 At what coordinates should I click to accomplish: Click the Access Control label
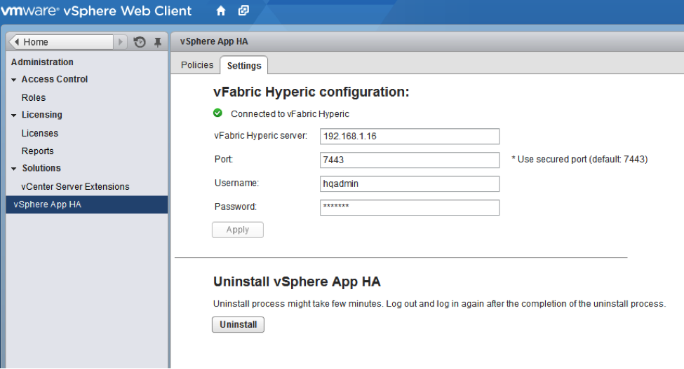tap(55, 79)
